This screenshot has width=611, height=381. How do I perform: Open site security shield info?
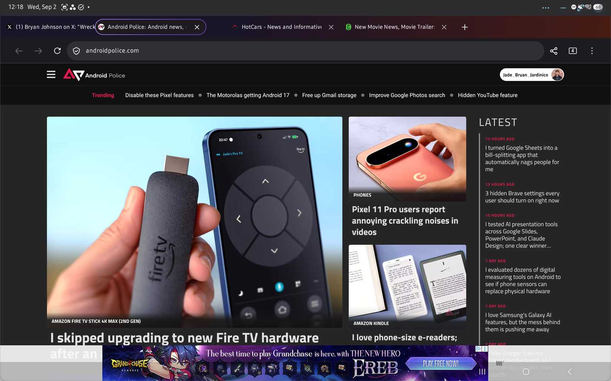click(x=76, y=51)
